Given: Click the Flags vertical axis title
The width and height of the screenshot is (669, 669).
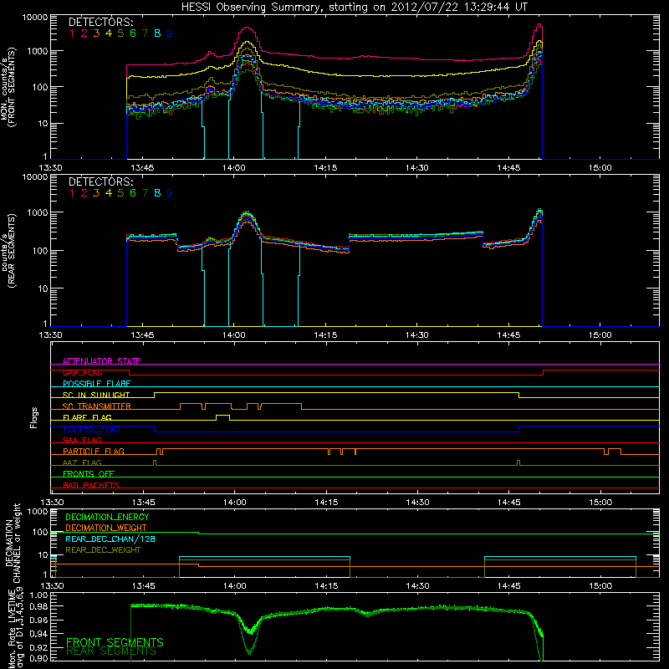Looking at the screenshot, I should click(x=34, y=417).
